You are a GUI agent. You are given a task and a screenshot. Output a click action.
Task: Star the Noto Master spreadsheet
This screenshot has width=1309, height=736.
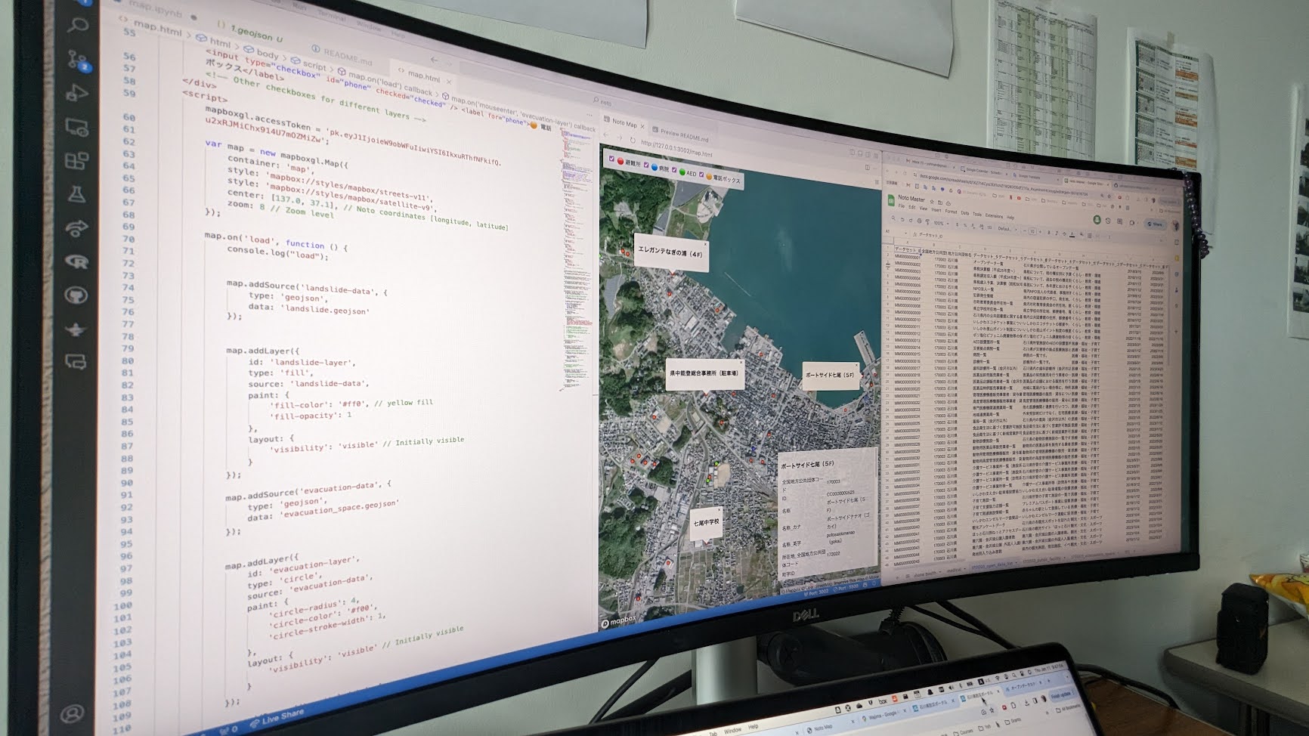pos(932,202)
